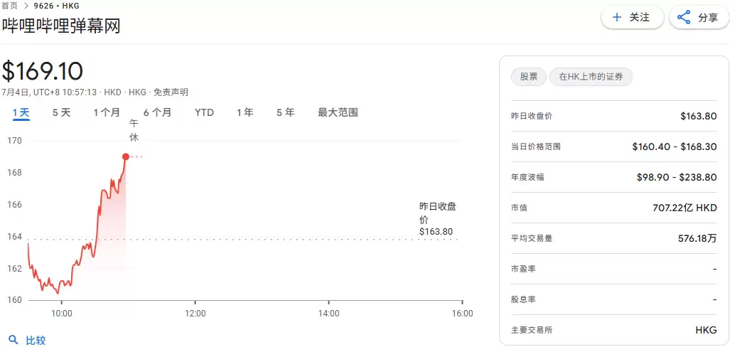730x347 pixels.
Task: Switch to the 5 天 range tab
Action: coord(61,112)
